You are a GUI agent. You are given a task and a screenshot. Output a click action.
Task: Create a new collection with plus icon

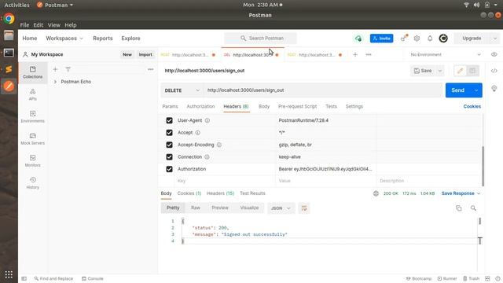click(x=55, y=69)
